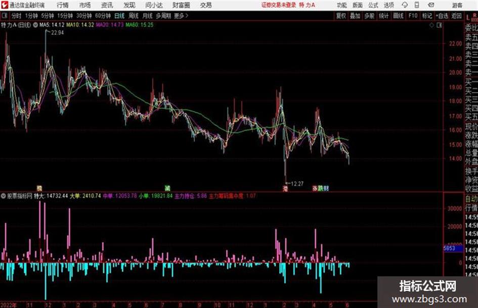Viewport: 478px width, 308px height.
Task: Click the 大单: 2410.74 indicator value
Action: 85,196
